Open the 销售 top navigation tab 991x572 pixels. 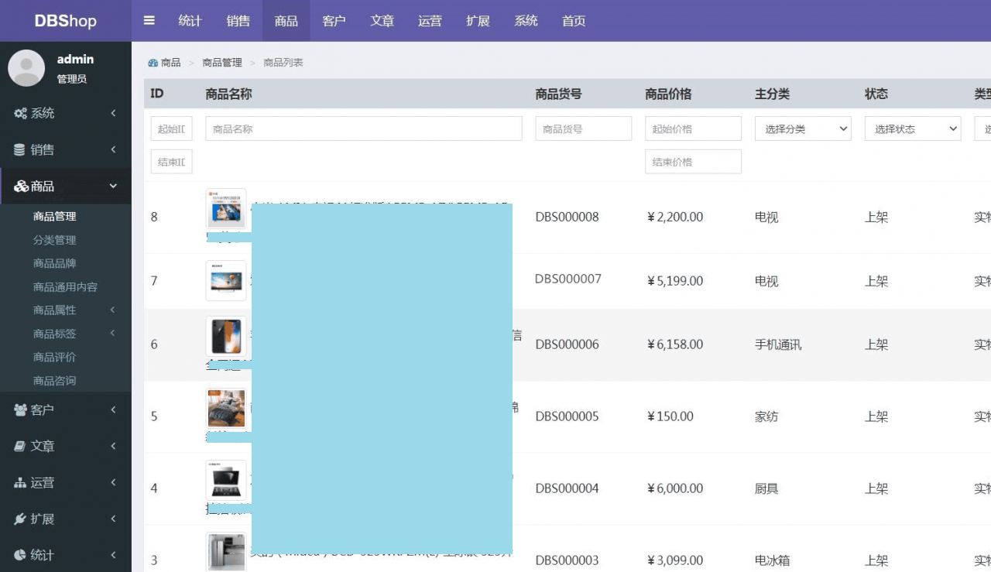[x=238, y=21]
